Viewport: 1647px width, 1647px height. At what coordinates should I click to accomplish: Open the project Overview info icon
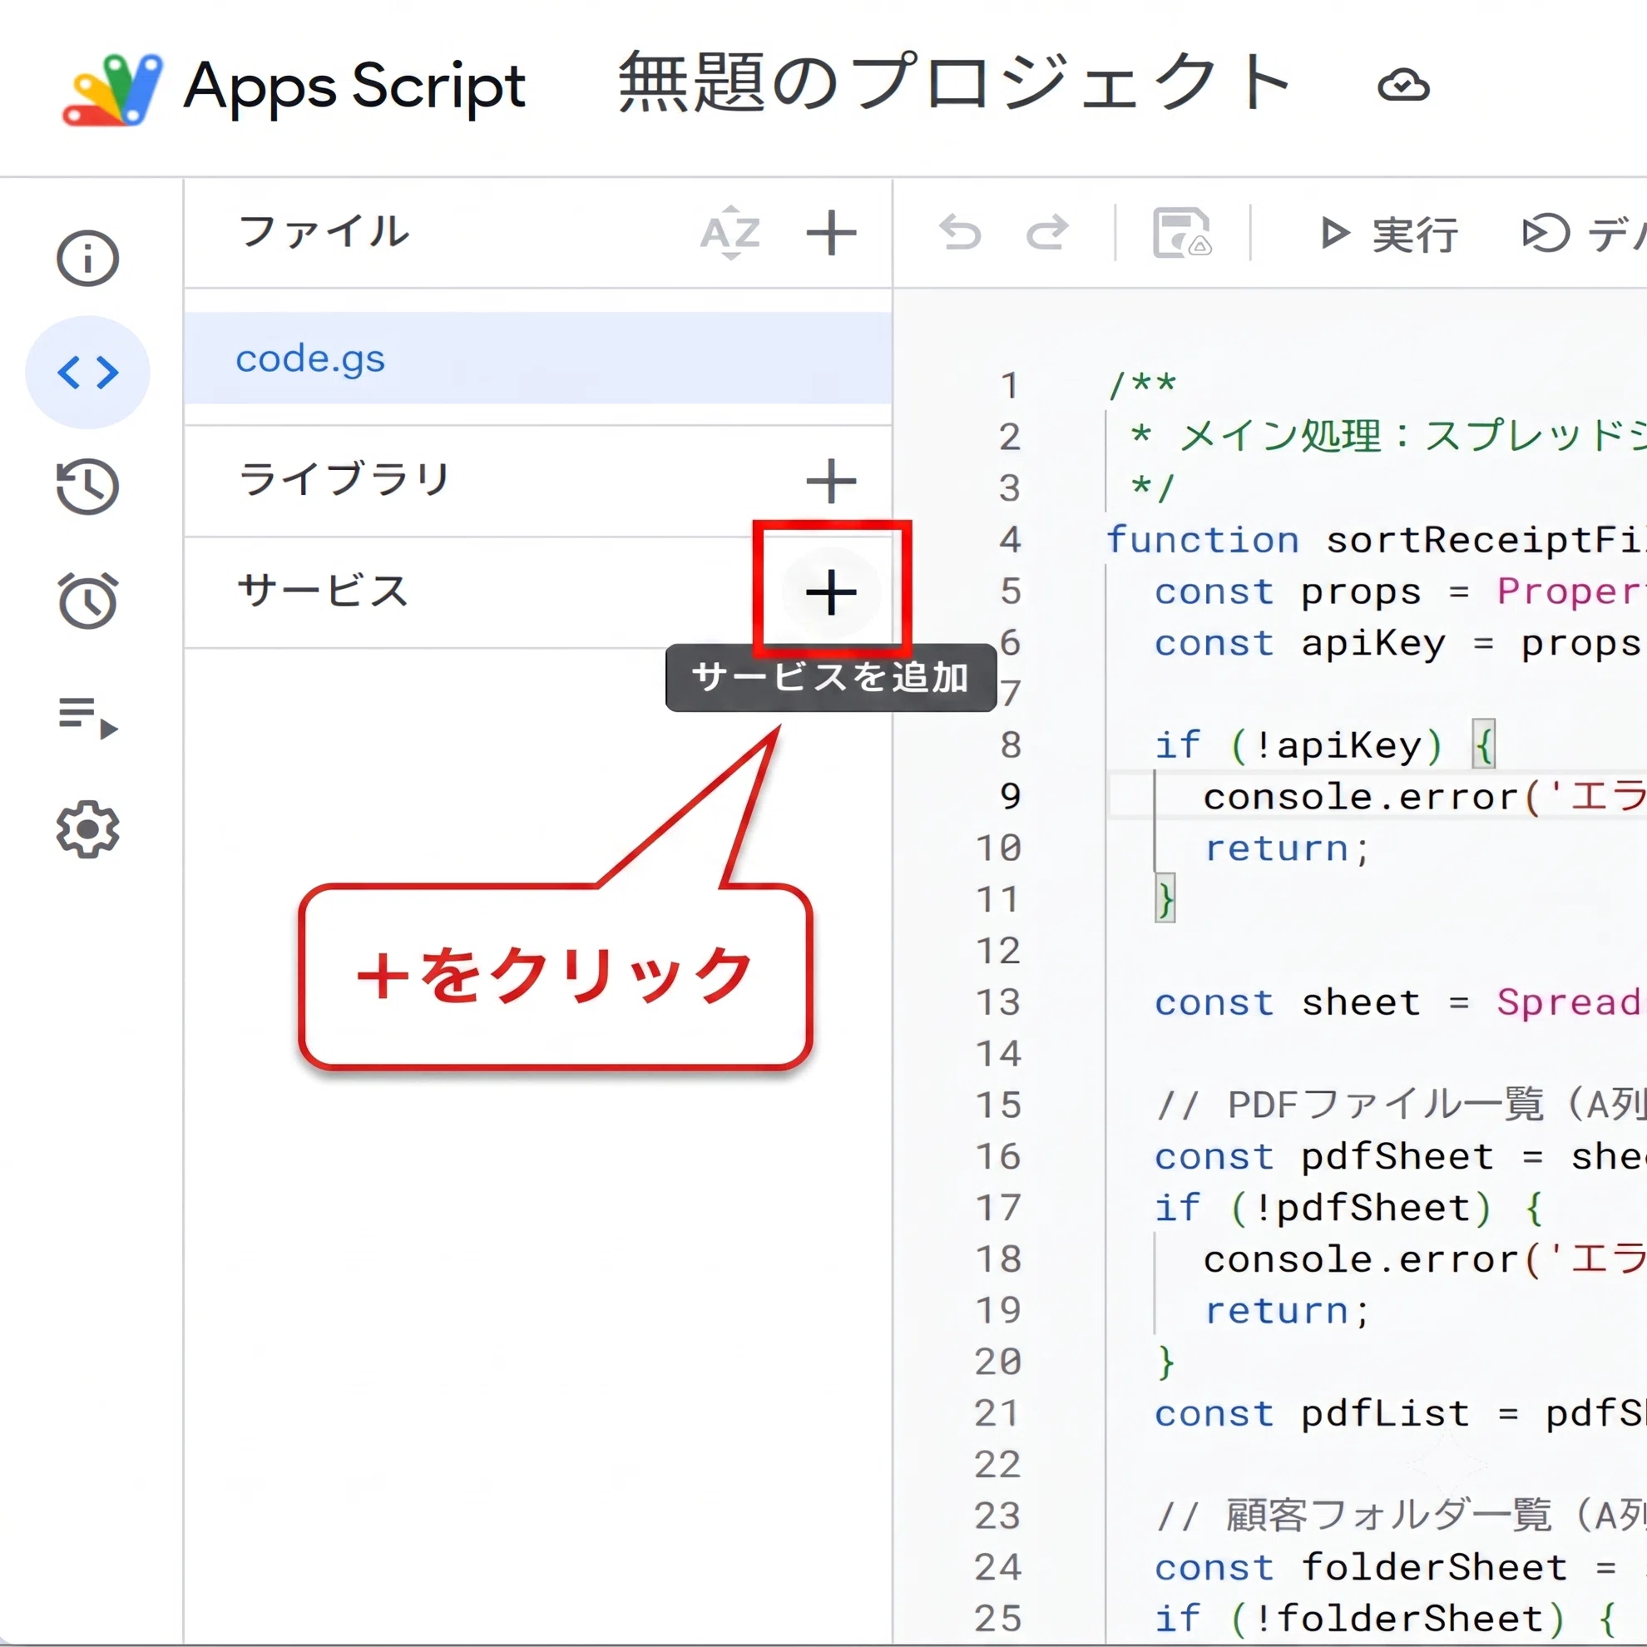click(x=88, y=259)
